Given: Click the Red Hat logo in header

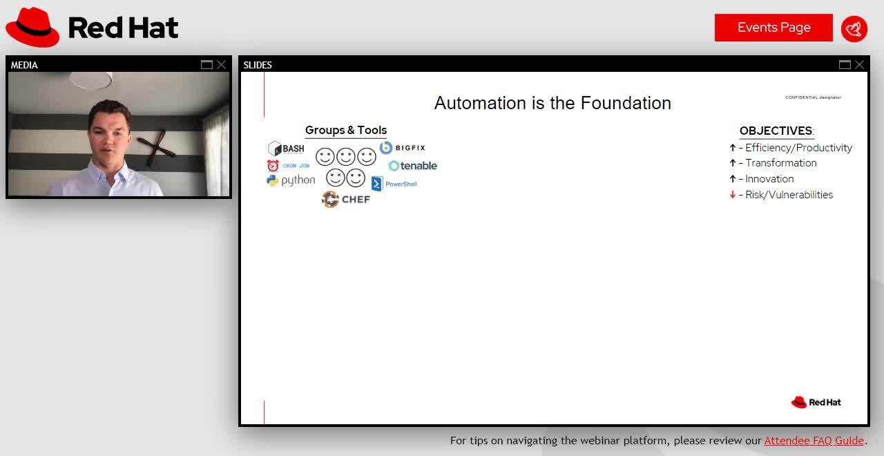Looking at the screenshot, I should (x=92, y=28).
